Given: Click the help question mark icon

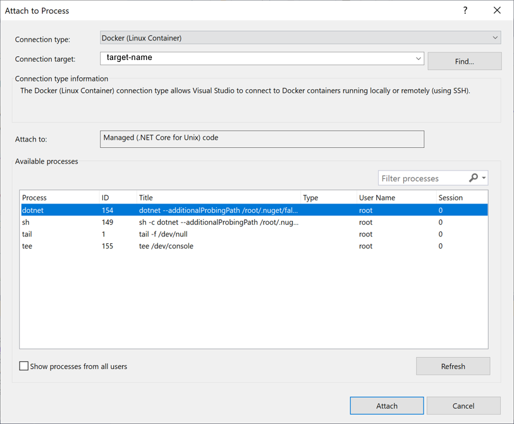Looking at the screenshot, I should click(465, 10).
